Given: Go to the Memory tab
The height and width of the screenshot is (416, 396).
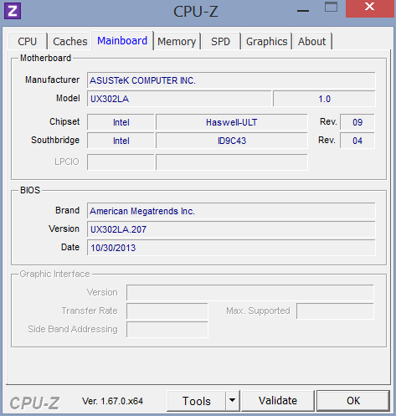Looking at the screenshot, I should 177,42.
